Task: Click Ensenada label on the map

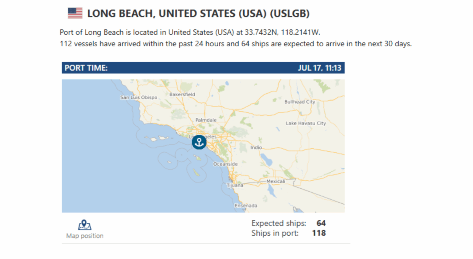Action: 246,206
